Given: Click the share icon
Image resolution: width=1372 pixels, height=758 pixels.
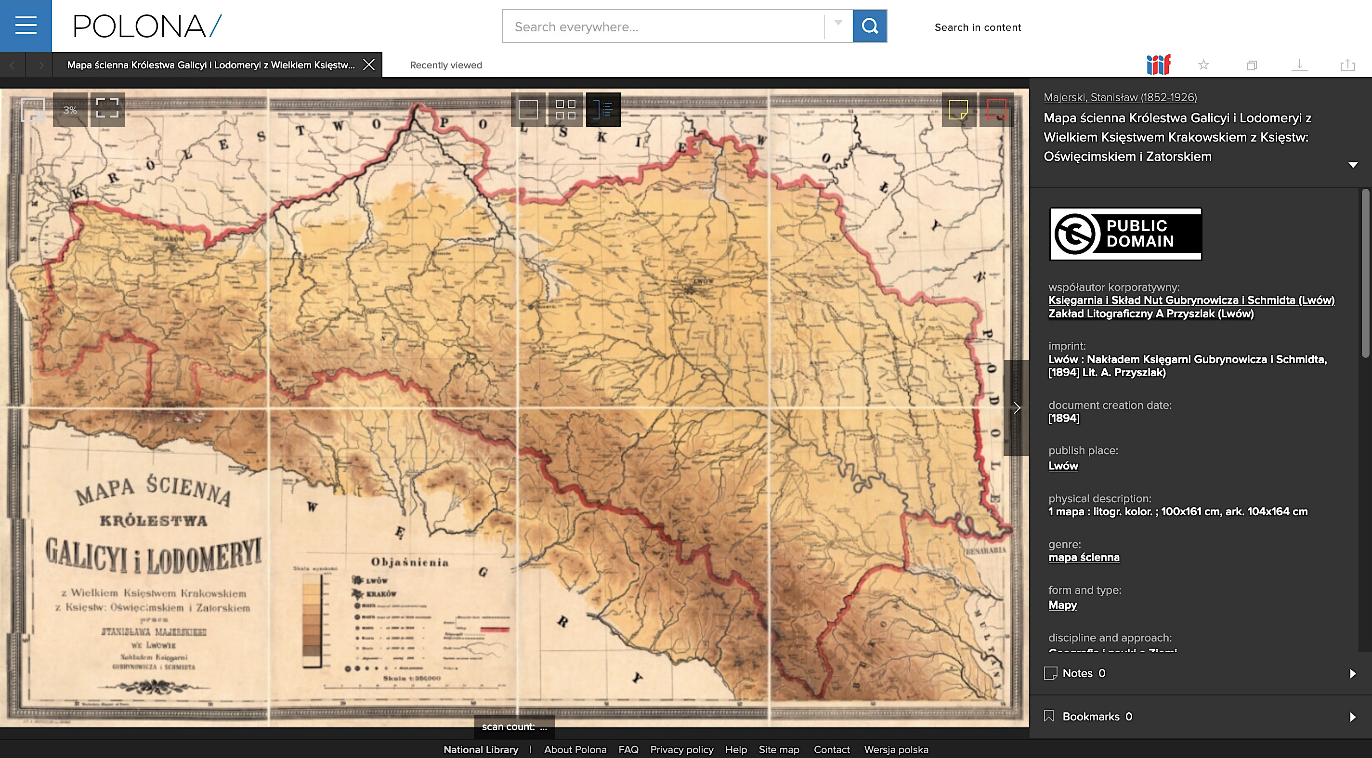Looking at the screenshot, I should [x=1347, y=65].
